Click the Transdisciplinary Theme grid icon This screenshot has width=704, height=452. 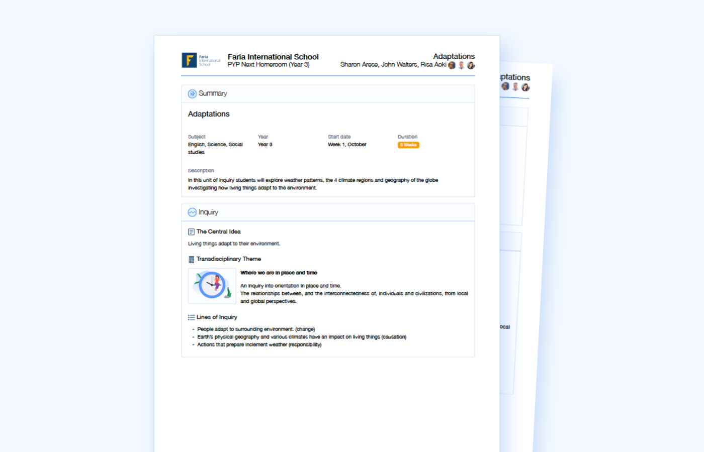[x=191, y=260]
